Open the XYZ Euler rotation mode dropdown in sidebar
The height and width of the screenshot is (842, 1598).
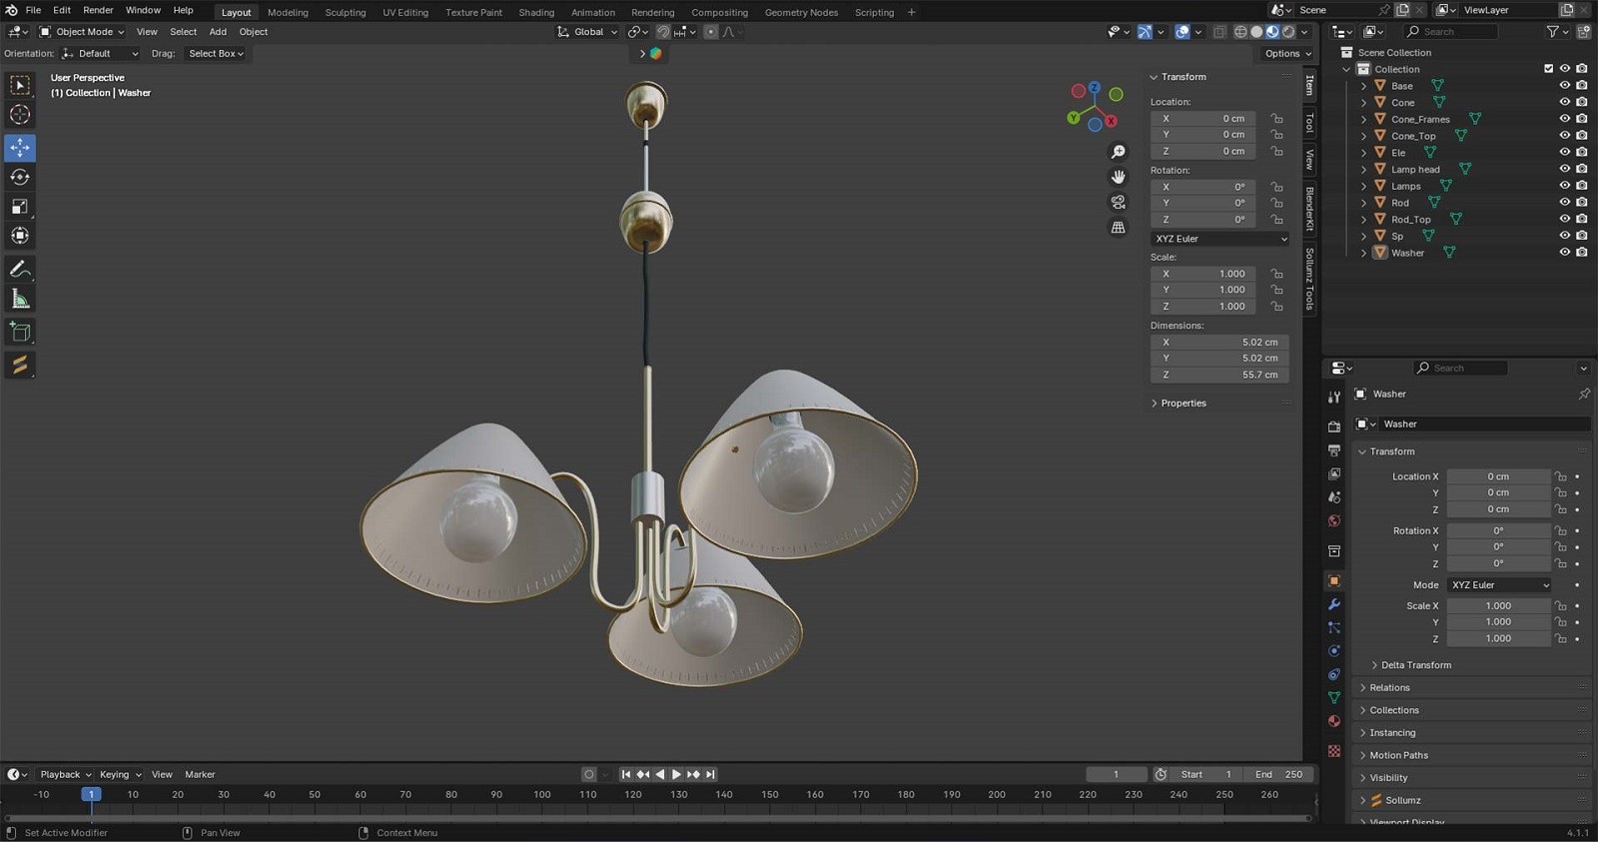click(x=1219, y=239)
